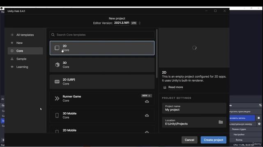Click the All templates list icon
The height and width of the screenshot is (147, 263).
pos(12,35)
